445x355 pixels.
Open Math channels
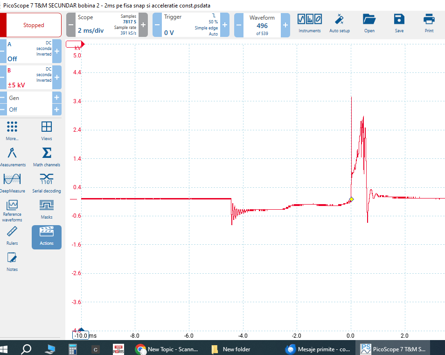click(x=46, y=156)
